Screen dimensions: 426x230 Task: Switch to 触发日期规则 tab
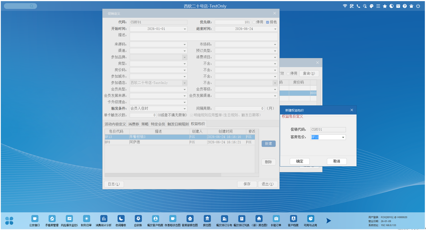coord(178,124)
